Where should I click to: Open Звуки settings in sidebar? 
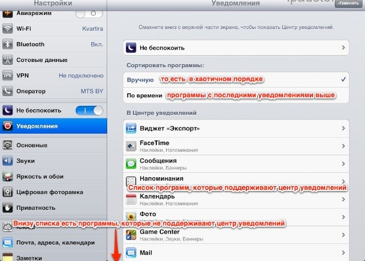coord(54,161)
